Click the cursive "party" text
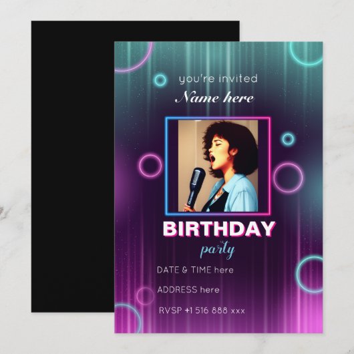The height and width of the screenshot is (354, 354). [217, 250]
